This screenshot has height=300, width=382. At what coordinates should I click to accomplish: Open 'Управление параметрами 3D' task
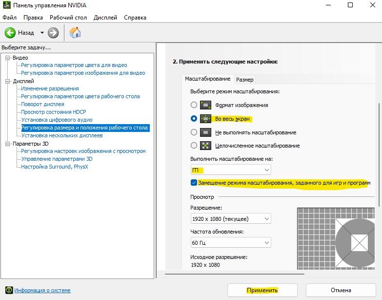tap(57, 159)
